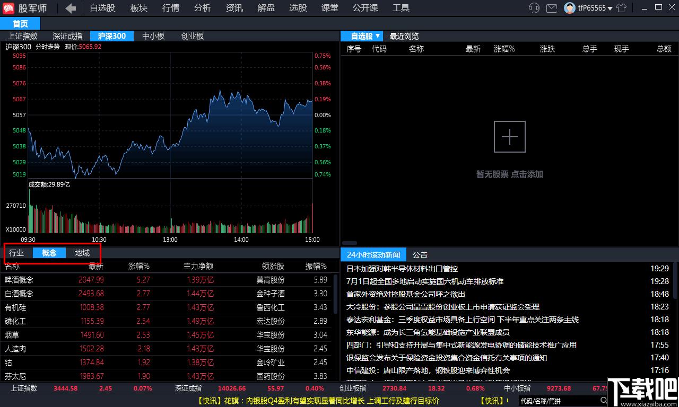Click leading stock 宏达股份

coord(270,321)
